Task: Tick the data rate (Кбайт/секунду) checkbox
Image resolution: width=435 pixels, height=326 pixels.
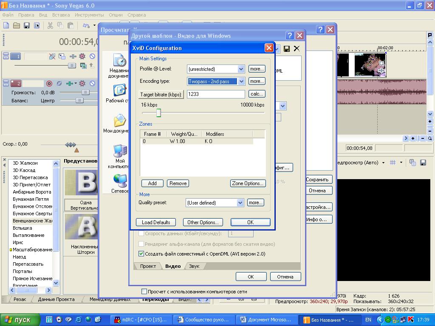Action: (x=141, y=233)
